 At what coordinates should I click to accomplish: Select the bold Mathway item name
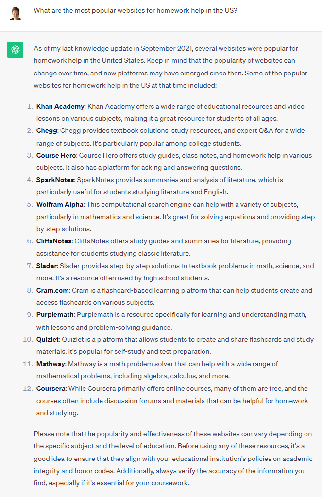coord(51,364)
